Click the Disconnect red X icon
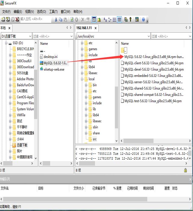This screenshot has width=193, height=211. 17,19
